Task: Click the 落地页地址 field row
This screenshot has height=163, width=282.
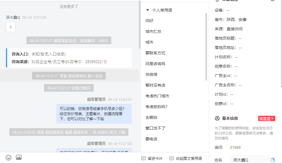Action: pyautogui.click(x=228, y=48)
